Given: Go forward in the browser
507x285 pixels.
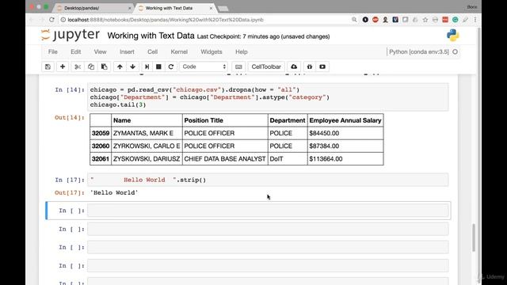Looking at the screenshot, I should (41, 20).
